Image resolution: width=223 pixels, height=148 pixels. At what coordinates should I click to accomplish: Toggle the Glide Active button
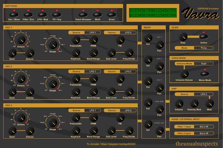click(204, 37)
